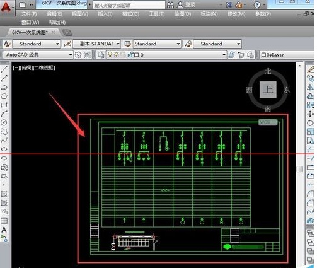Open the Insert Table tool
Screen dimensions: 317x268
pos(4,221)
